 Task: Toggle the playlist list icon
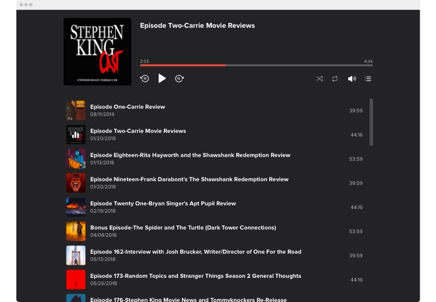click(x=368, y=79)
